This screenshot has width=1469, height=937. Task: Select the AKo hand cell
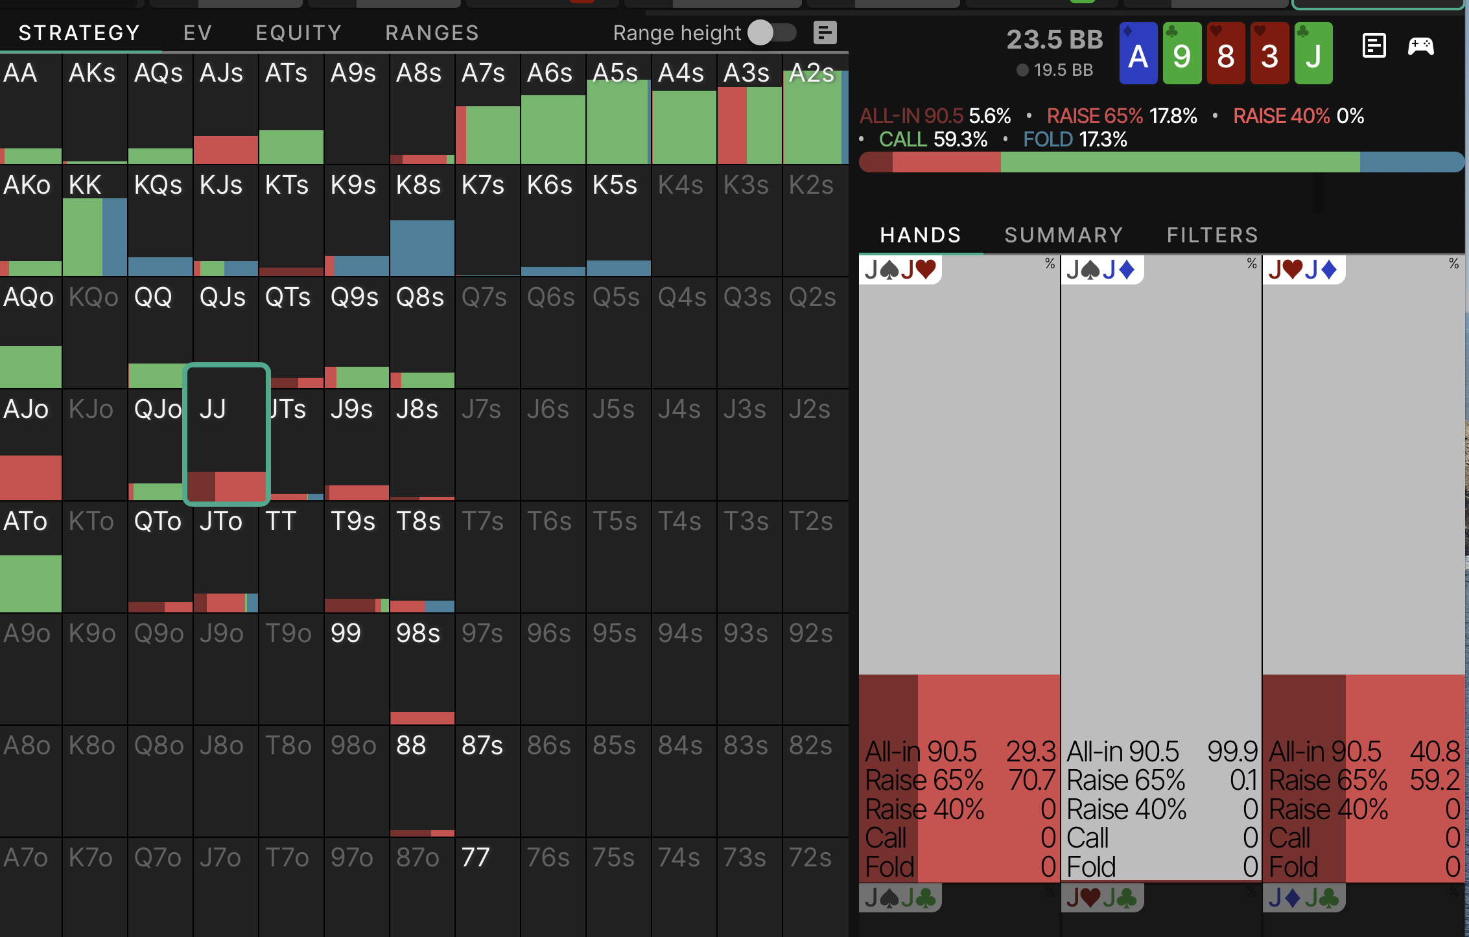tap(30, 221)
